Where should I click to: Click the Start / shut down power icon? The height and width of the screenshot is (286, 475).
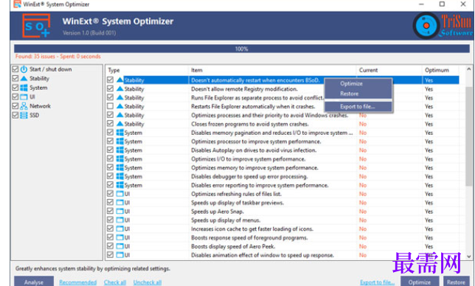[24, 69]
